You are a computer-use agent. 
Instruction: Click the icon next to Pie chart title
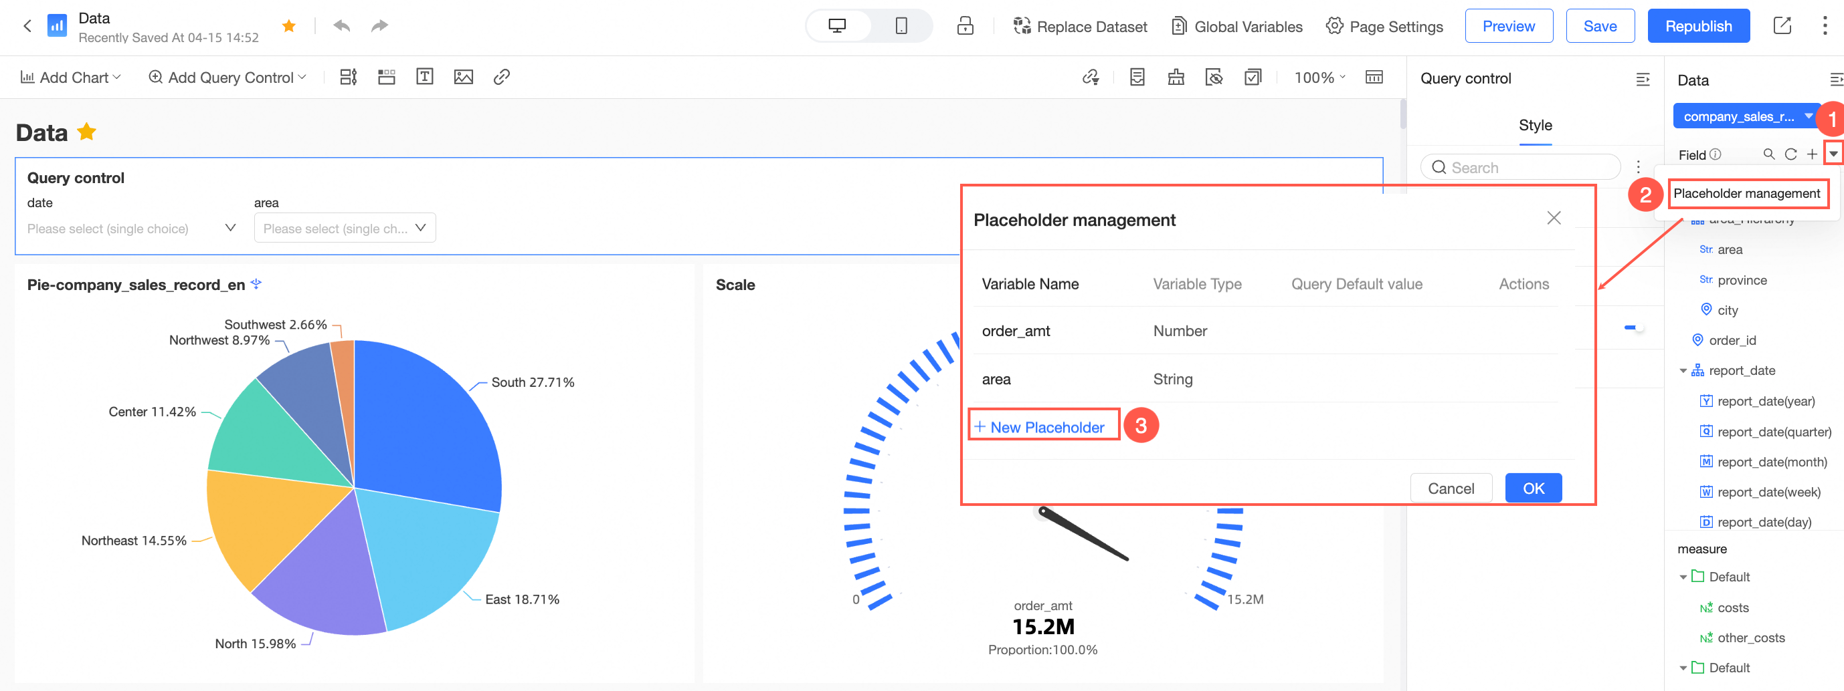[x=256, y=284]
